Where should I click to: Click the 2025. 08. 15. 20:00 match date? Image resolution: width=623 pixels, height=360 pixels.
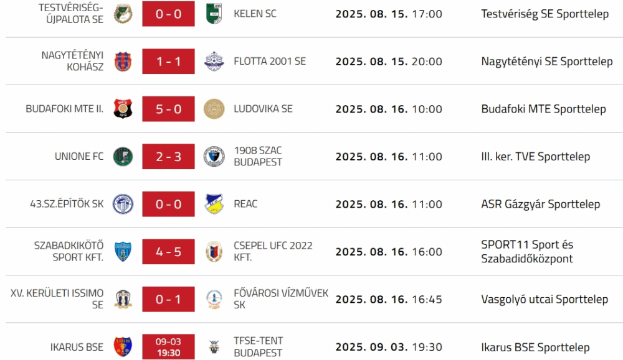click(389, 62)
